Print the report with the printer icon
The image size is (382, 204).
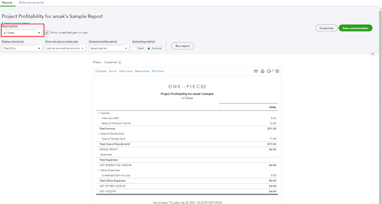[262, 71]
